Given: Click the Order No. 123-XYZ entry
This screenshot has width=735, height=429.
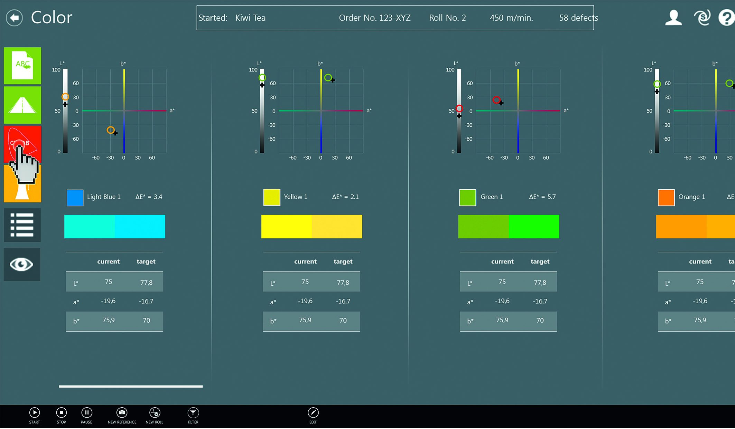Looking at the screenshot, I should coord(375,18).
